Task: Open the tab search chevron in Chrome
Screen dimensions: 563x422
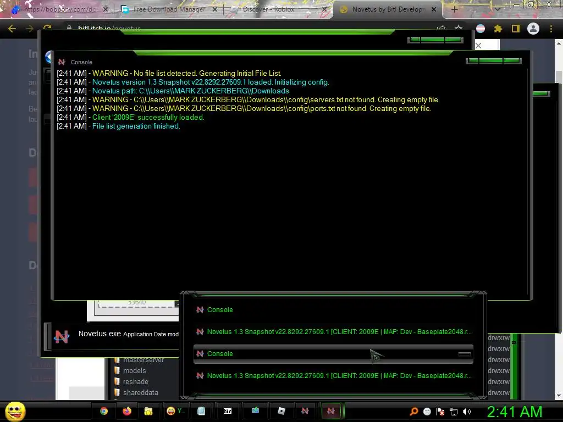Action: pos(498,9)
